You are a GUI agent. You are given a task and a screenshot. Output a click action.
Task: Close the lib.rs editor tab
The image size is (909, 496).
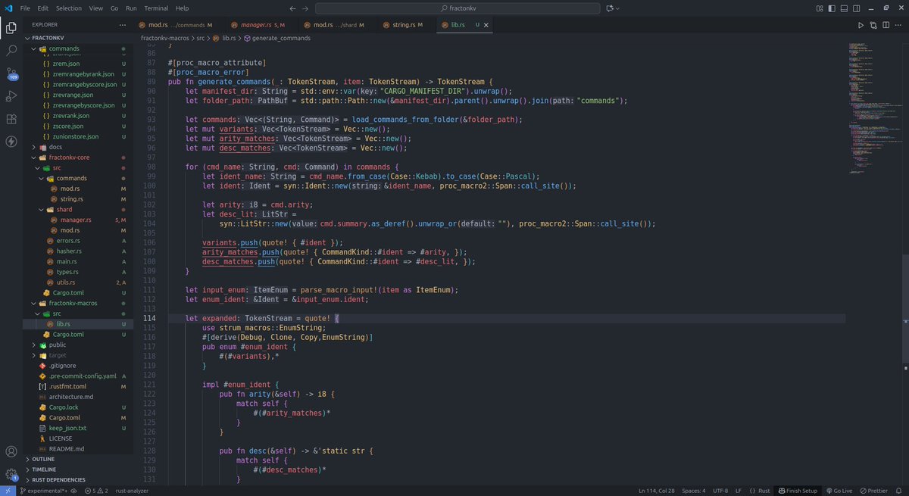[x=486, y=25]
